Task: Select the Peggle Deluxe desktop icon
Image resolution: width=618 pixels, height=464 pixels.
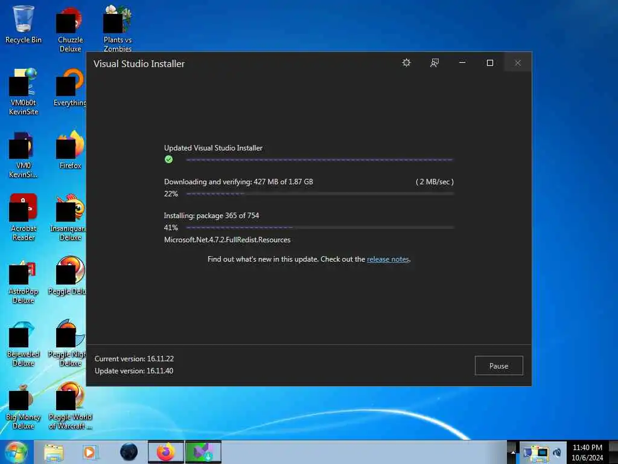Action: point(67,275)
